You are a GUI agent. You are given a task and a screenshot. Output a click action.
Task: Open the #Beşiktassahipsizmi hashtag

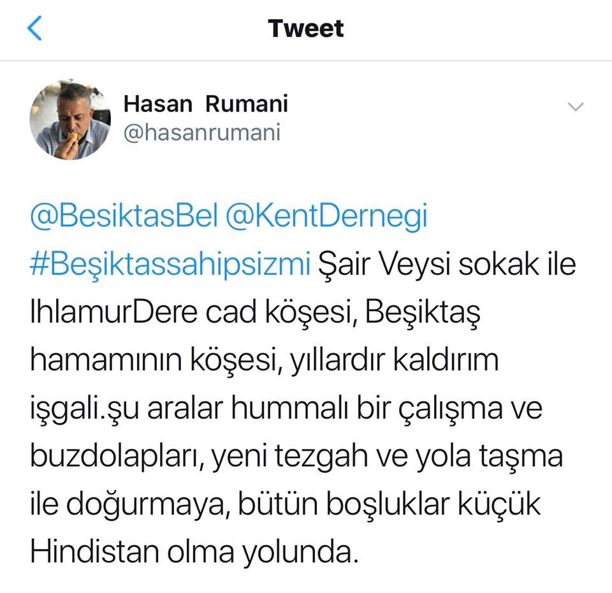click(x=170, y=265)
